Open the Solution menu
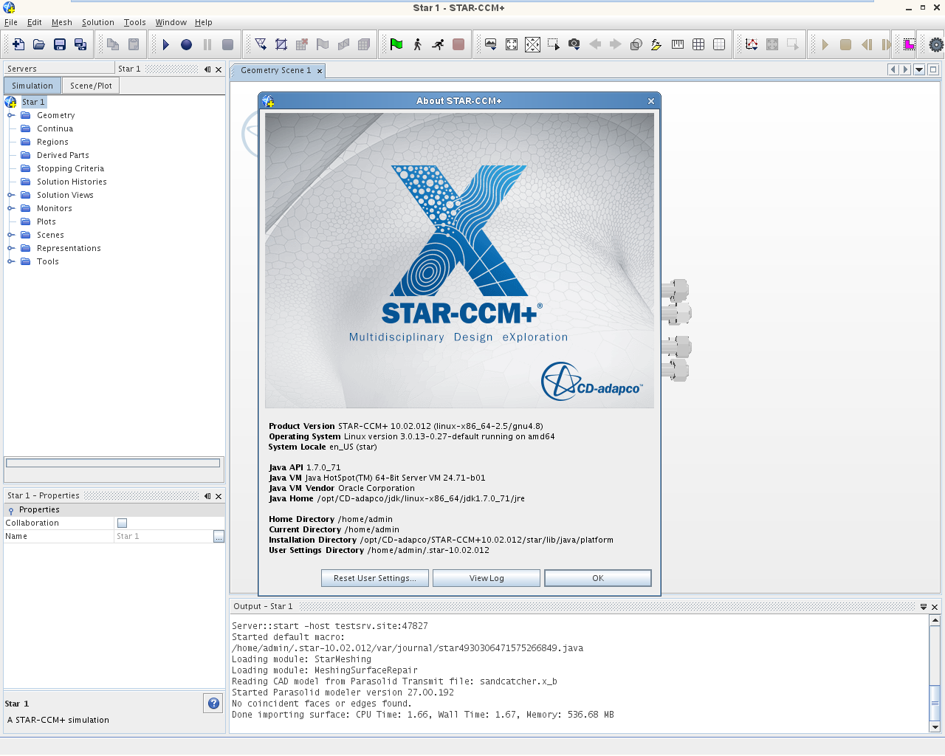The height and width of the screenshot is (756, 945). 98,22
